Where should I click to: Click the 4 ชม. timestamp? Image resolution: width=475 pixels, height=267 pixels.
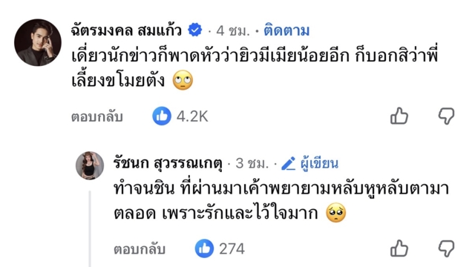coord(232,30)
